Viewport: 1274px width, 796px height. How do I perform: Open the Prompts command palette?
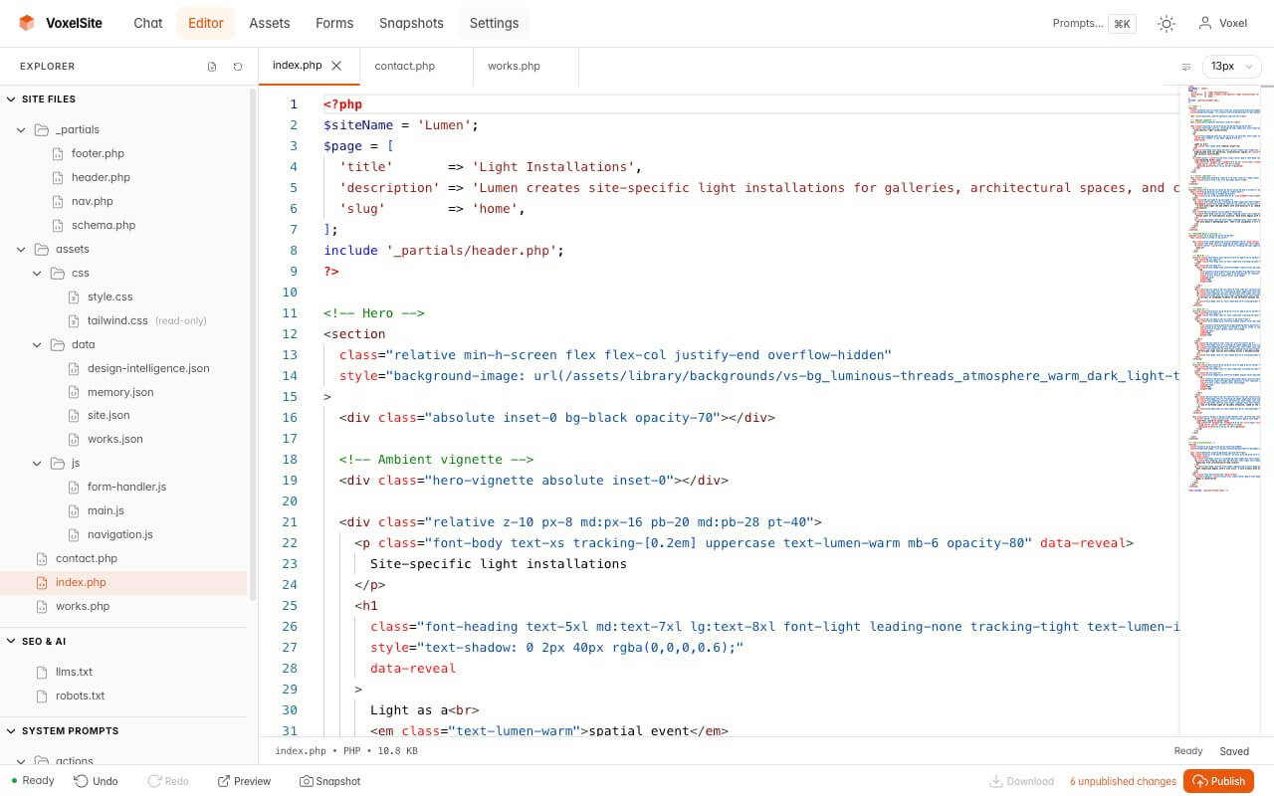tap(1093, 23)
